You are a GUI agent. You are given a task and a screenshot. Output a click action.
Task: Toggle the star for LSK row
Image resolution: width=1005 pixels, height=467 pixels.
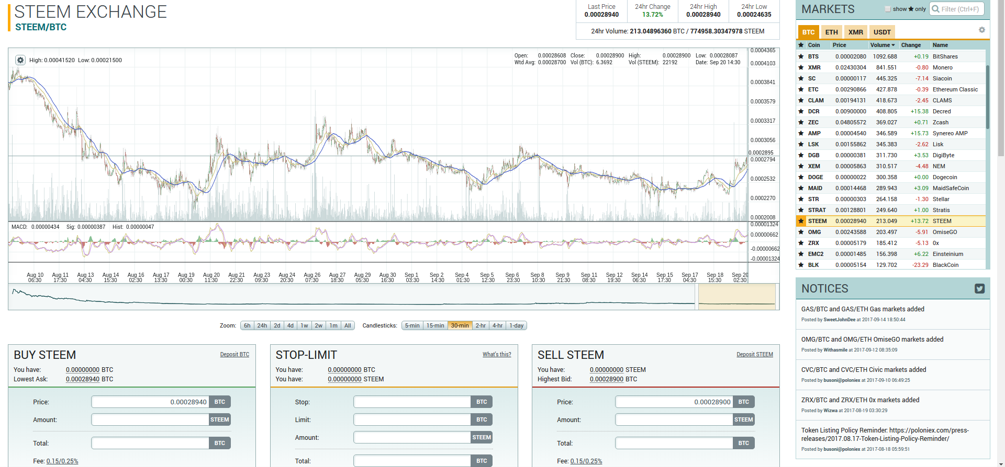(801, 144)
